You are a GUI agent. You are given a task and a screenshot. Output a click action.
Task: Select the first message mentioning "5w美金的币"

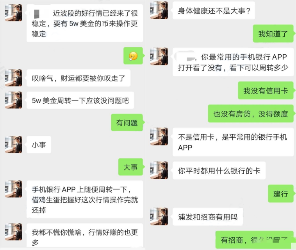point(85,23)
